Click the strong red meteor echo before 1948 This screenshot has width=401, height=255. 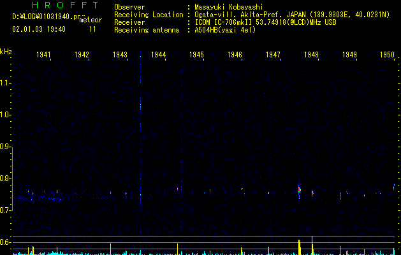(x=299, y=192)
